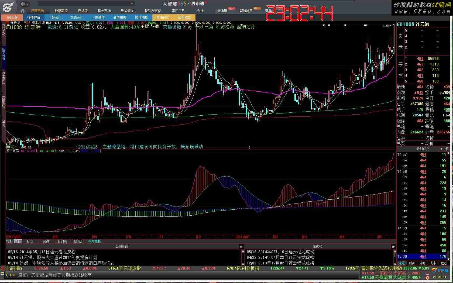The width and height of the screenshot is (453, 283).
Task: Click the 龙虎榜 scrollbar down arrow
Action: (395, 264)
